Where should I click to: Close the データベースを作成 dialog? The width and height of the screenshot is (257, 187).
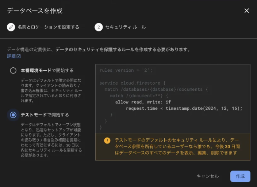pos(246,11)
